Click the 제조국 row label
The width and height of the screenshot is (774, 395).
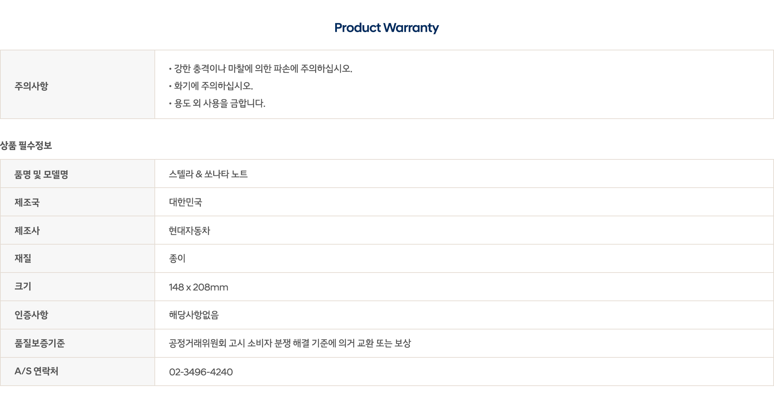point(27,202)
